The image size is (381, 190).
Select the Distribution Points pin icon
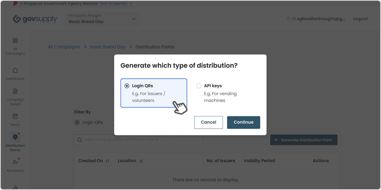click(x=15, y=137)
